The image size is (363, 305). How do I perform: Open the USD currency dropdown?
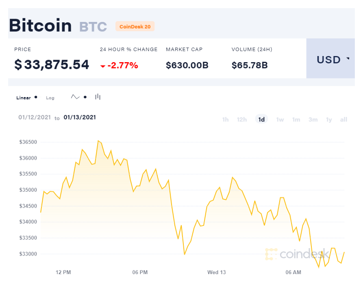point(331,59)
